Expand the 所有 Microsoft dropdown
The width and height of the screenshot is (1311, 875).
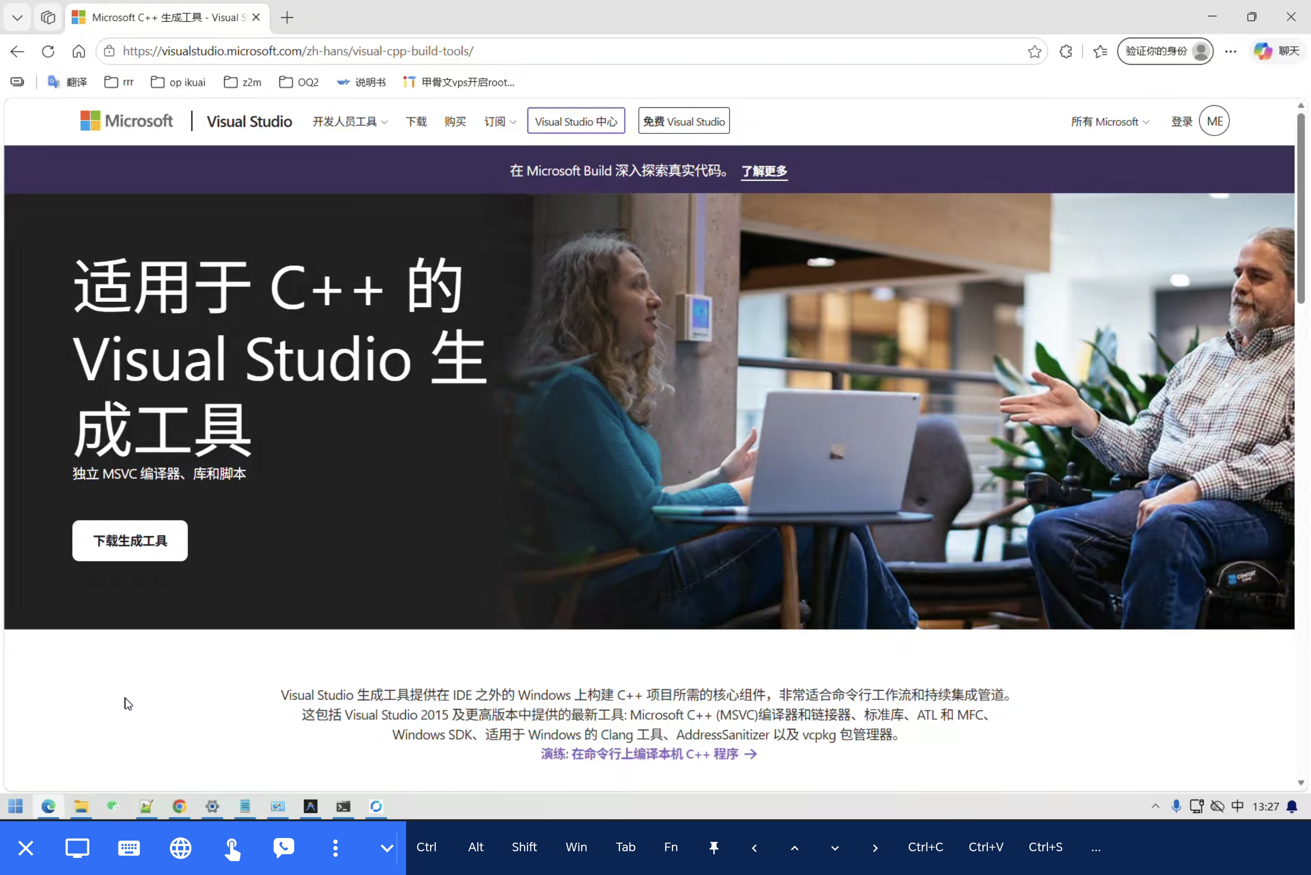pyautogui.click(x=1110, y=122)
